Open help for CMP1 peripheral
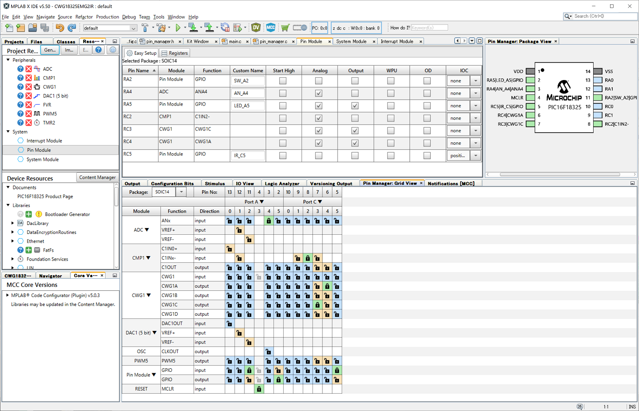639x411 pixels. (x=20, y=77)
